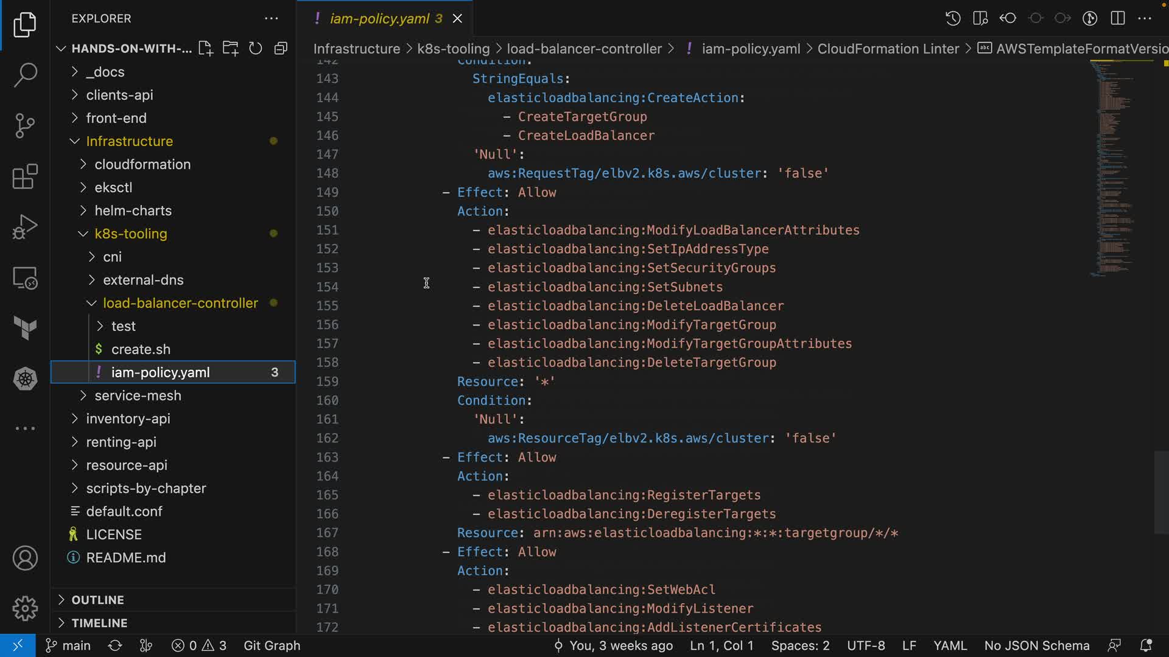The image size is (1169, 657).
Task: Open the errors and warnings indicator
Action: [x=199, y=645]
